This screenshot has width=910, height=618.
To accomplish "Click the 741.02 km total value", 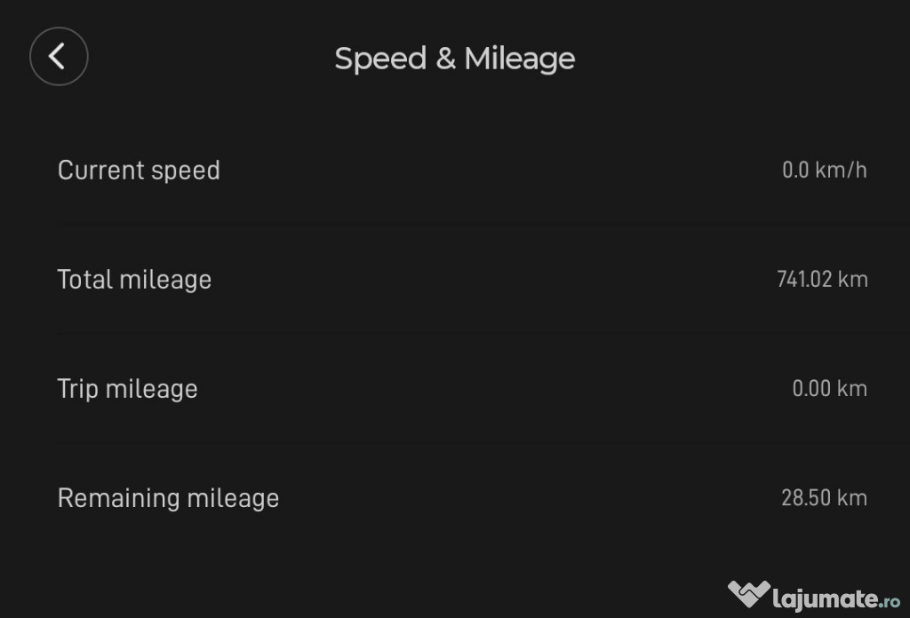I will (821, 279).
